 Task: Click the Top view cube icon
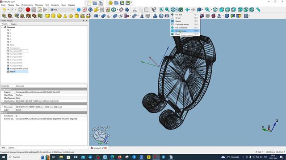(x=227, y=10)
